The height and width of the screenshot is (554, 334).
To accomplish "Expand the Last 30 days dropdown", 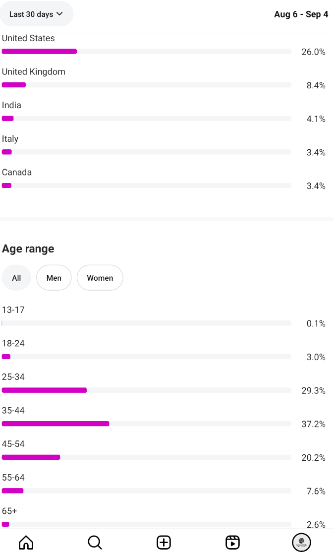I will 36,14.
